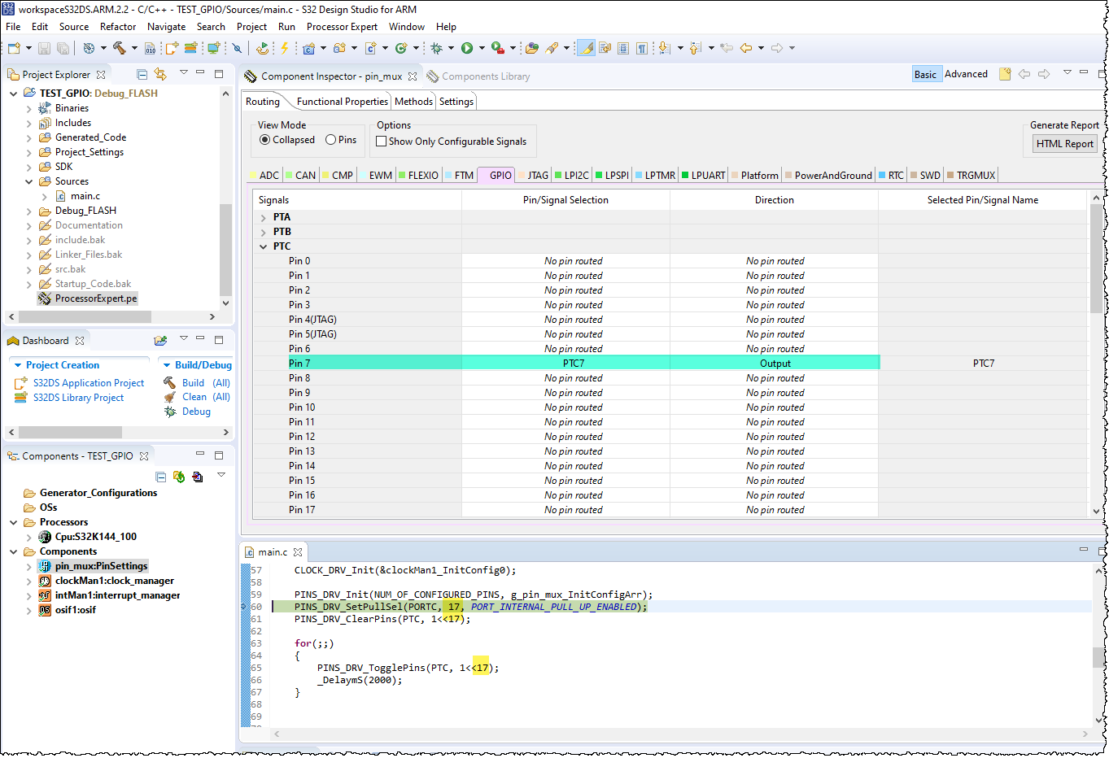The width and height of the screenshot is (1109, 758).
Task: Select the Pins view mode radio button
Action: [x=331, y=140]
